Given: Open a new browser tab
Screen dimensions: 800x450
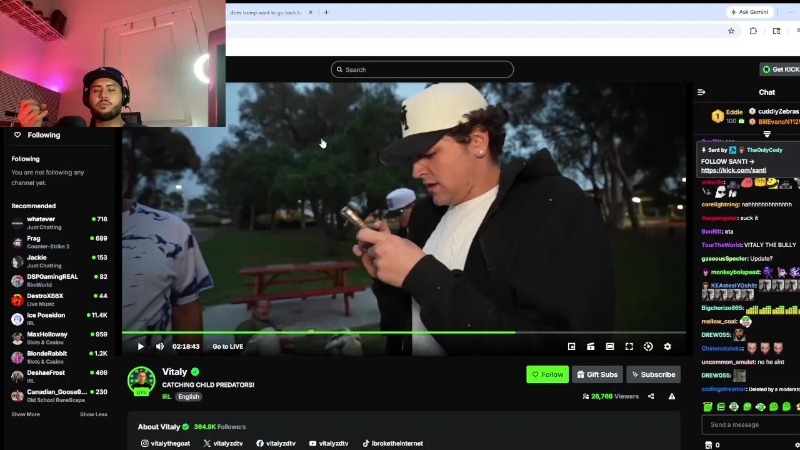Looking at the screenshot, I should (x=326, y=12).
